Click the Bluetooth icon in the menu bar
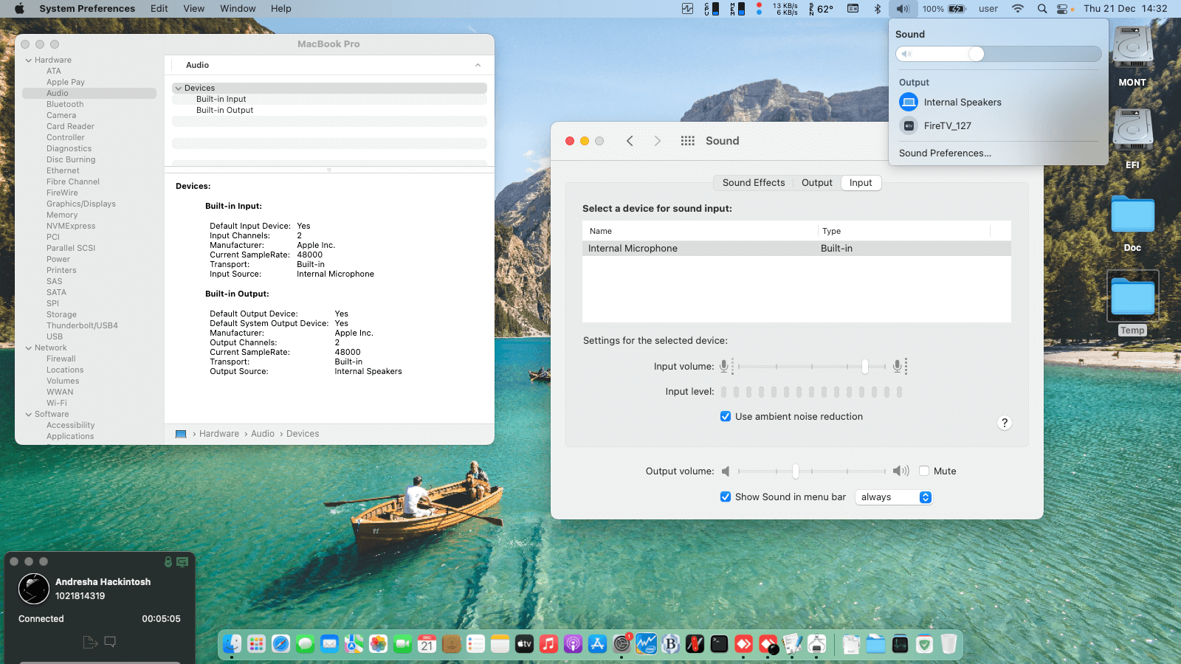 pos(878,9)
